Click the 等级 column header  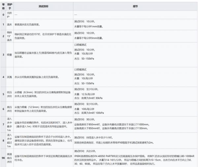(3, 7)
